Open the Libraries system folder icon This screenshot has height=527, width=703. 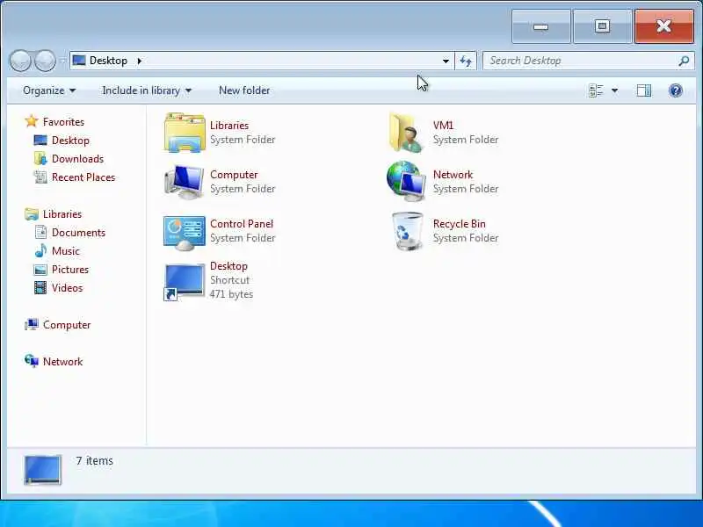click(185, 133)
